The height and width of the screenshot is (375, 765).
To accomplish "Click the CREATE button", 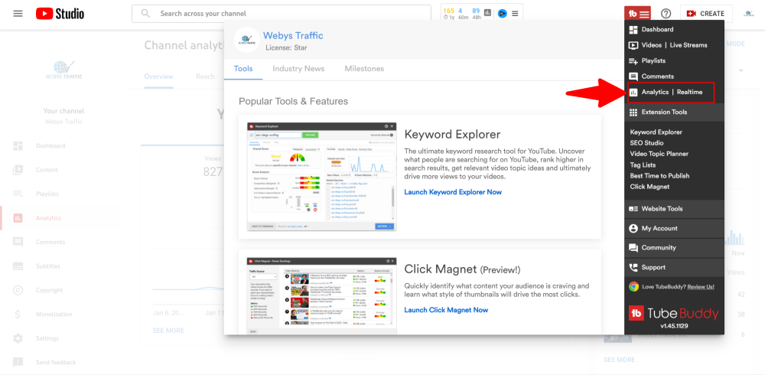I will pos(706,14).
